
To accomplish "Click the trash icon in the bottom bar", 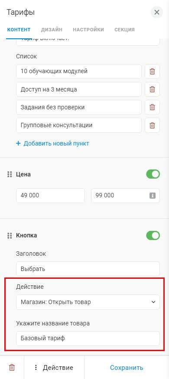I will pyautogui.click(x=12, y=368).
